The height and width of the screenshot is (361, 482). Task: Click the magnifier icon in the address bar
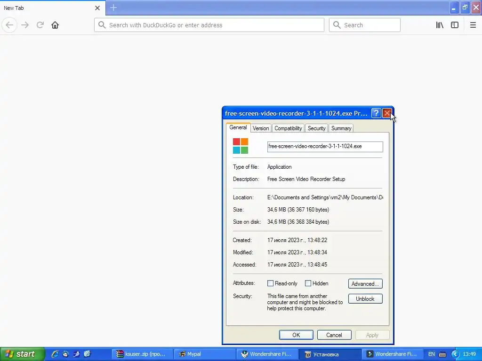102,25
